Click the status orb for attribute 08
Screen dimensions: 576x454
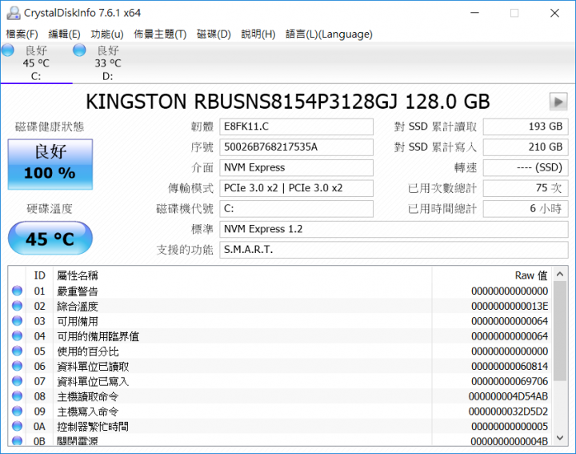tap(18, 396)
